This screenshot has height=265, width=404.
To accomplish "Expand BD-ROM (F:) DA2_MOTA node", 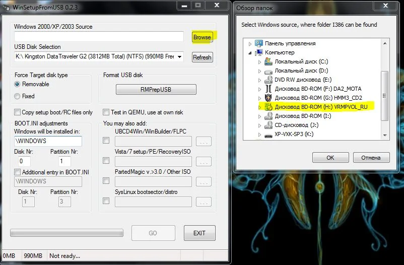I will (260, 89).
